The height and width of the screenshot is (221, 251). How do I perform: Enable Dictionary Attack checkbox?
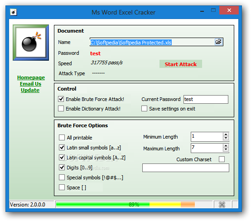[61, 109]
